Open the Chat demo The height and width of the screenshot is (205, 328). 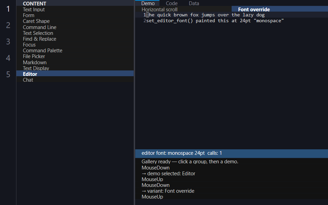tap(75, 80)
